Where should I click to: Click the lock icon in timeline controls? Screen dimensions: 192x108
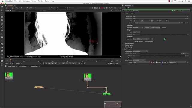coord(111,63)
